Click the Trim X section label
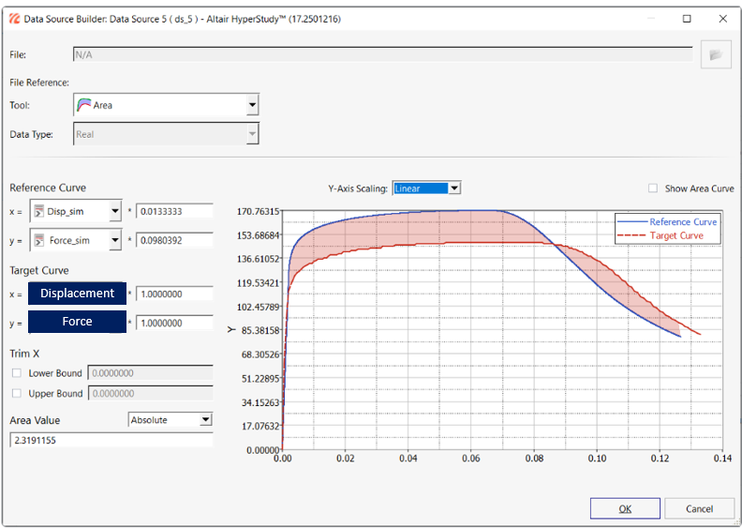The width and height of the screenshot is (742, 528). coord(24,354)
